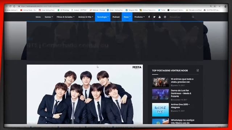Open post '10 animes que todo o otaku precisa ver'
Viewport: 232px width, 130px height.
182,81
